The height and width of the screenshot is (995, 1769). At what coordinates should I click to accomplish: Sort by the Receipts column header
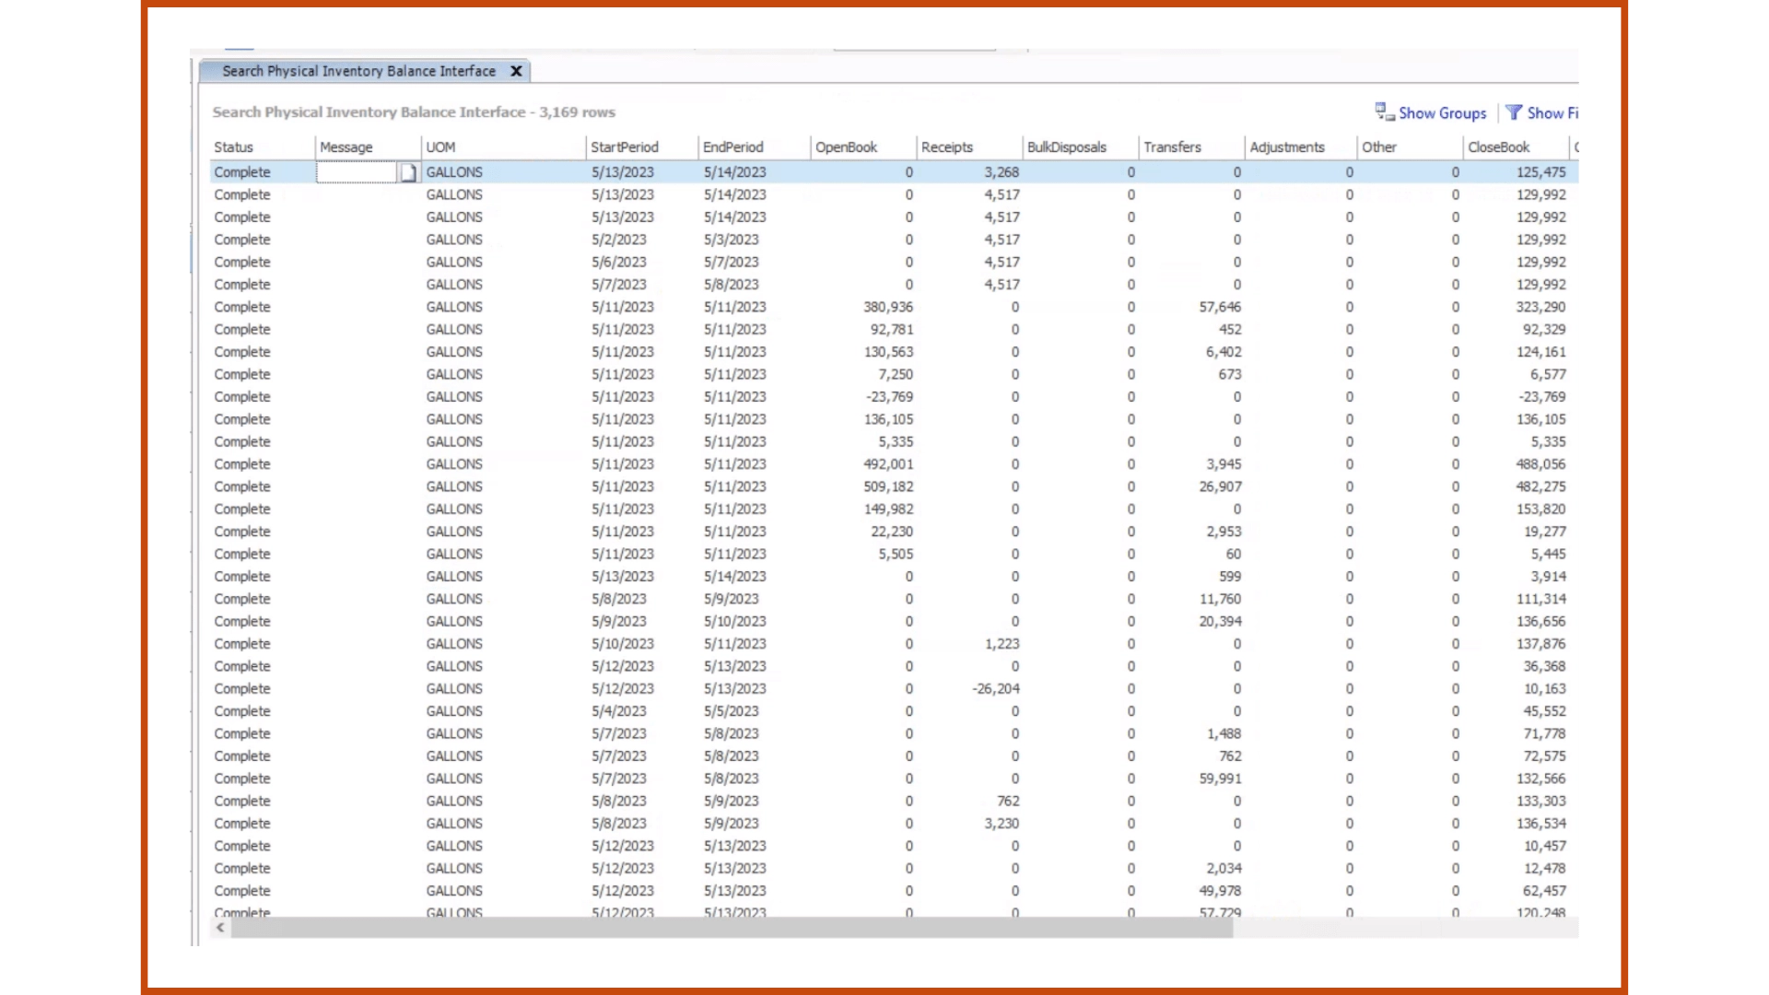[947, 147]
